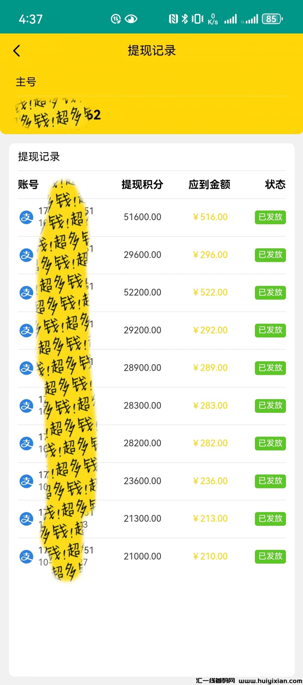303x685 pixels.
Task: Click Alipay icon on the 21000.00 row
Action: [26, 557]
